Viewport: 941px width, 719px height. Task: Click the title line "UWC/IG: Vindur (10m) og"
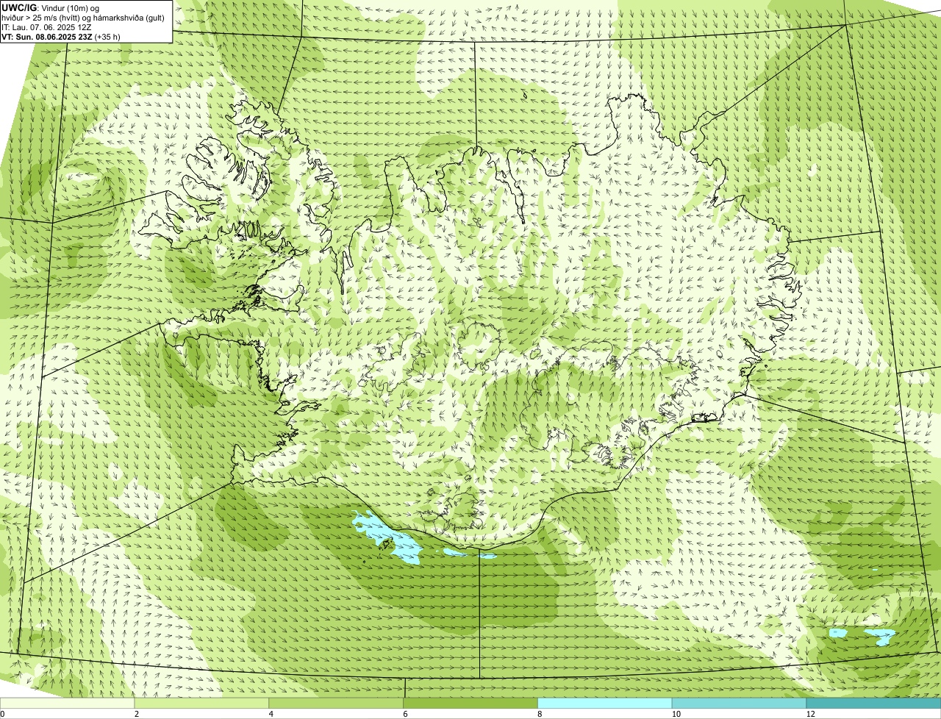50,7
